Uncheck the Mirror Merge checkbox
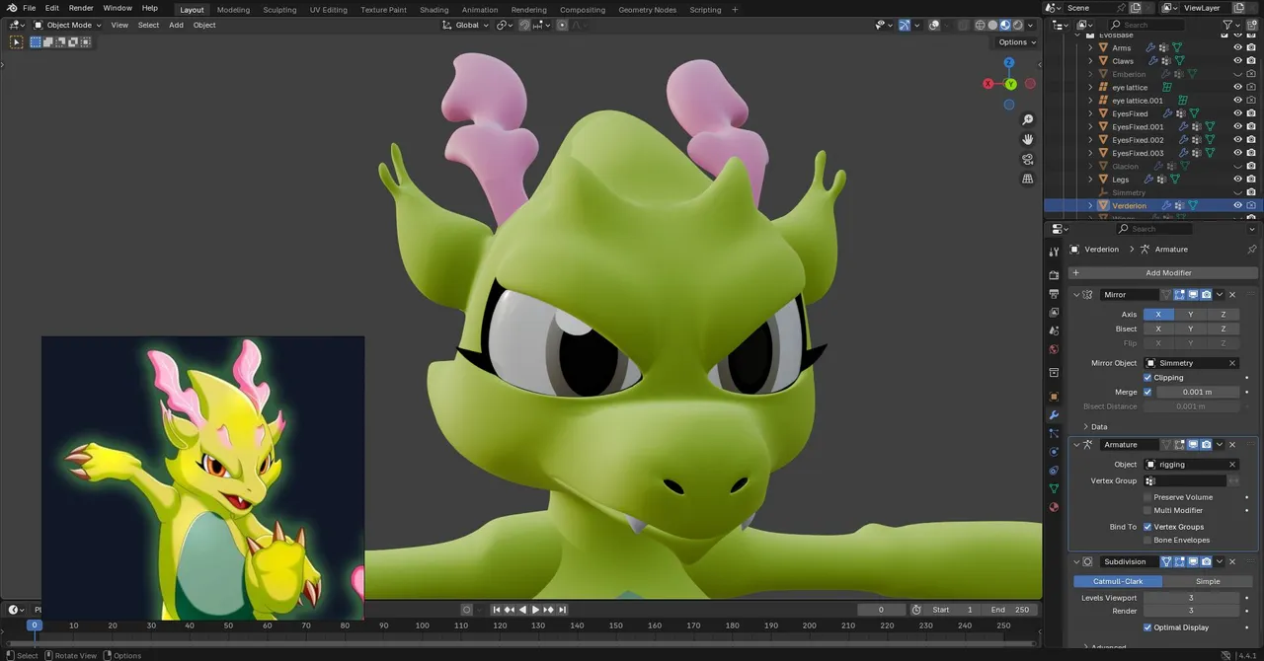Viewport: 1264px width, 661px height. pos(1147,392)
